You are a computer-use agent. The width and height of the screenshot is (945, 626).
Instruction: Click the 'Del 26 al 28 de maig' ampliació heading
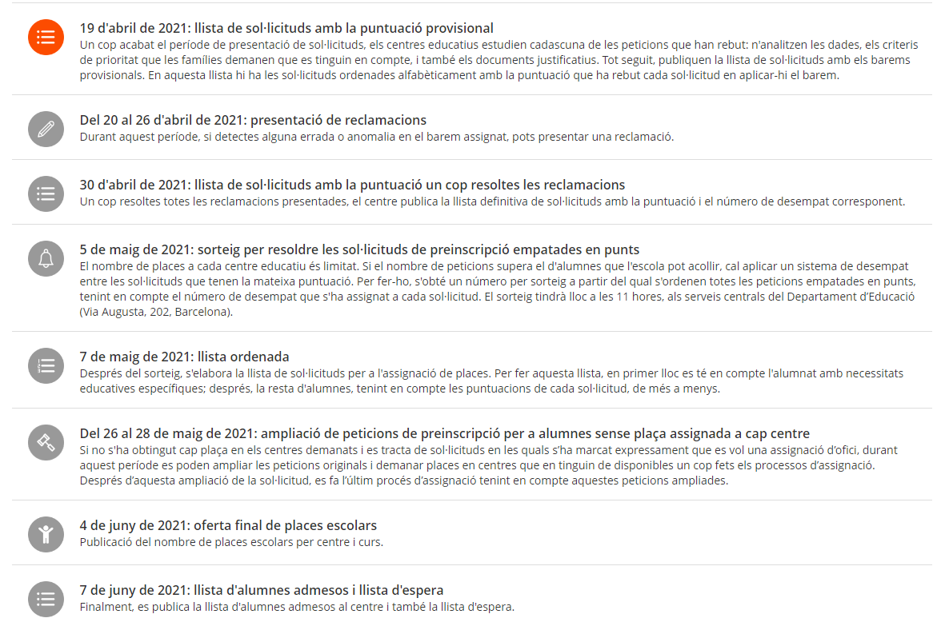point(444,434)
